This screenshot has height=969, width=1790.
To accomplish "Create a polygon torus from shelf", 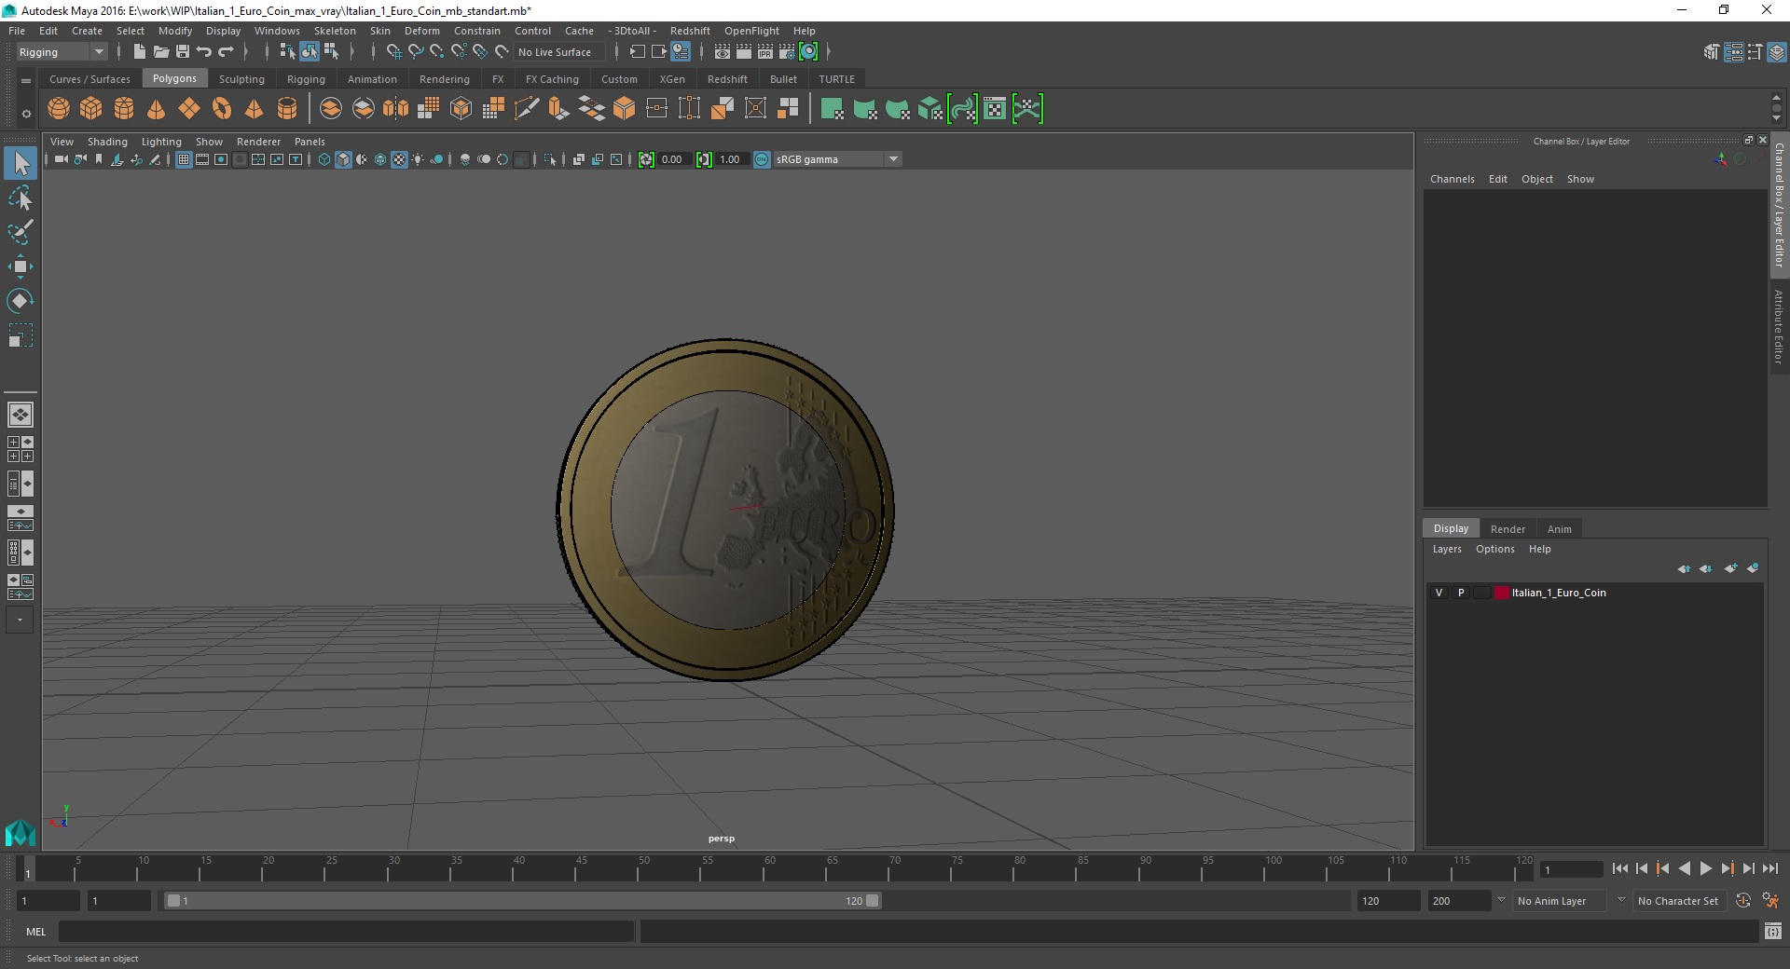I will 222,109.
